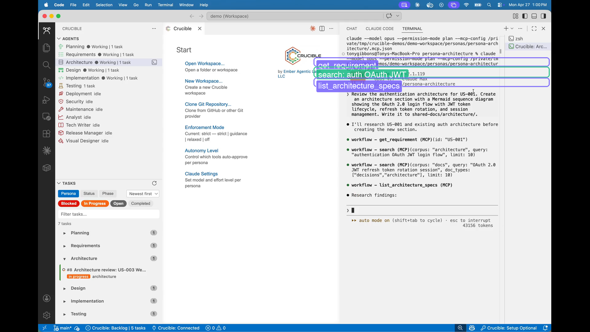Enable the Blocked task filter

point(68,203)
